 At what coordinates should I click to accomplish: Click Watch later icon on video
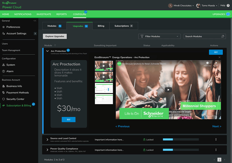(207, 63)
